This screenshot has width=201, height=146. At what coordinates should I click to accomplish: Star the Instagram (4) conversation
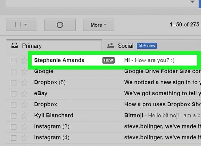24,138
